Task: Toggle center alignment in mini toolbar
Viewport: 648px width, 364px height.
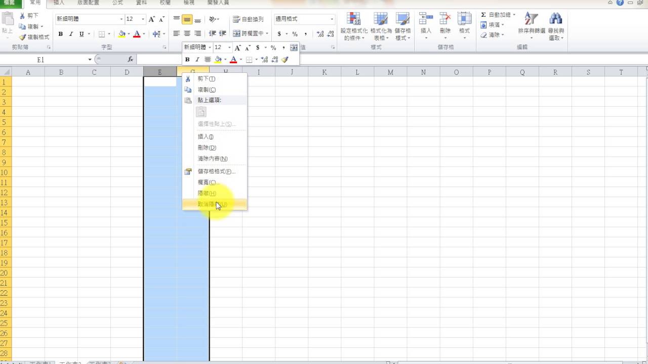Action: point(208,60)
